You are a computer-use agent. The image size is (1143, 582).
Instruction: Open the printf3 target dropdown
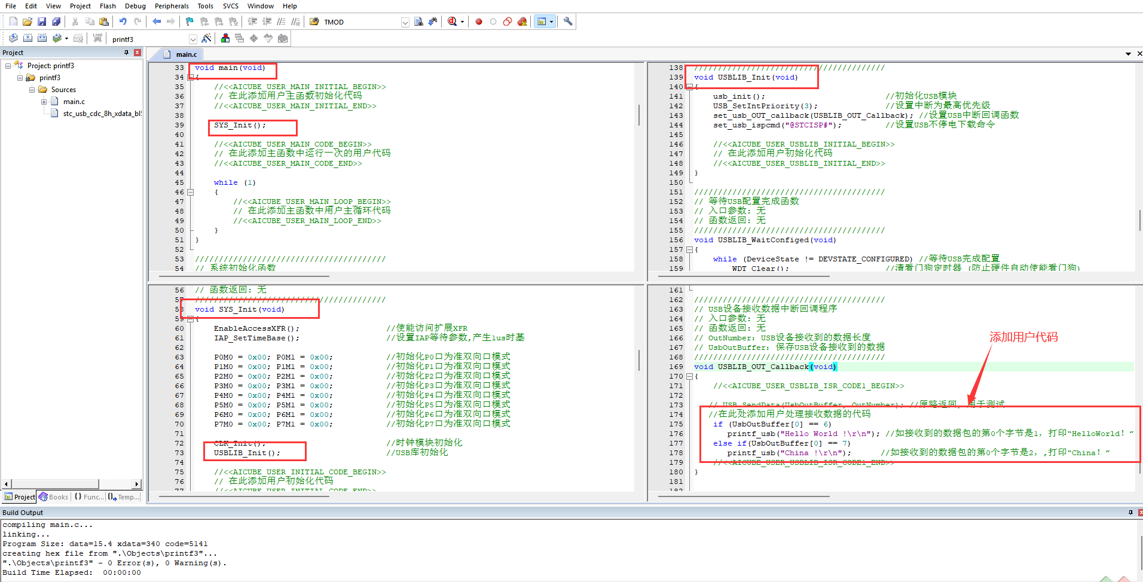tap(193, 39)
